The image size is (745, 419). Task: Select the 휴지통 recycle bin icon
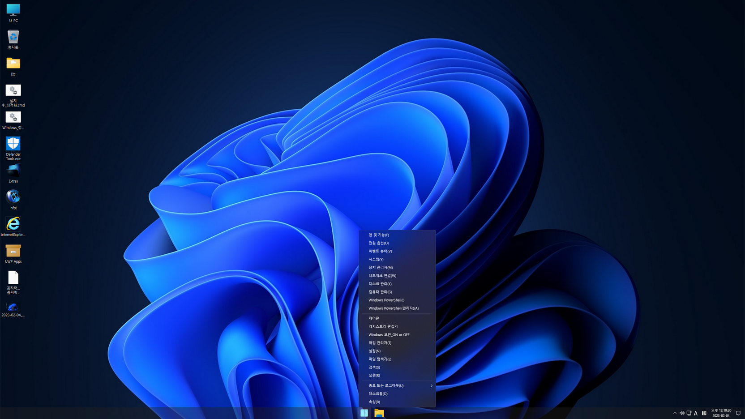point(13,39)
